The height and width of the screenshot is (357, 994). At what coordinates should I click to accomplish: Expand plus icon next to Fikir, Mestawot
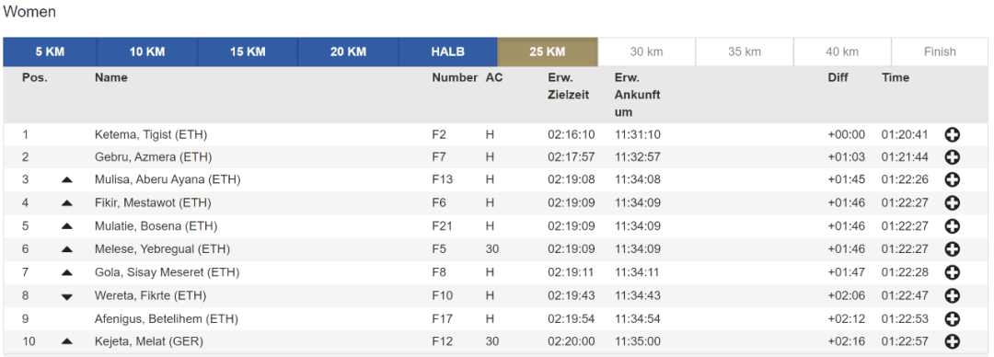[x=952, y=203]
